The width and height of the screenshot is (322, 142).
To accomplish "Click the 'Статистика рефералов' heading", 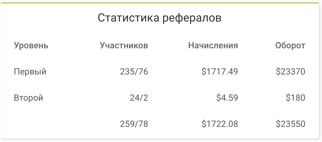I will point(160,18).
